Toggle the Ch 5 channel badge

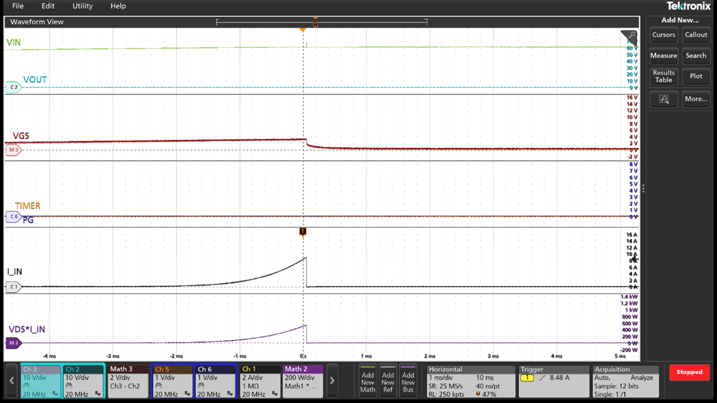click(x=172, y=381)
